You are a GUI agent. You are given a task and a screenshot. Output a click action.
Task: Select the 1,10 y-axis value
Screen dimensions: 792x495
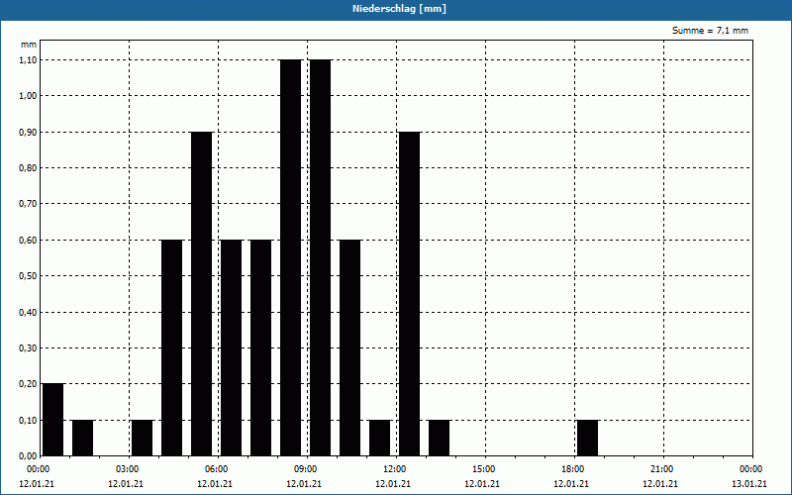(28, 59)
